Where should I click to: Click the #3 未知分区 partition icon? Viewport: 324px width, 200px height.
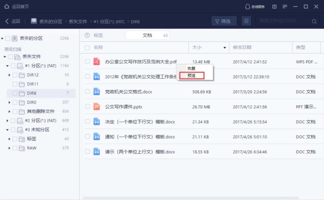point(20,130)
